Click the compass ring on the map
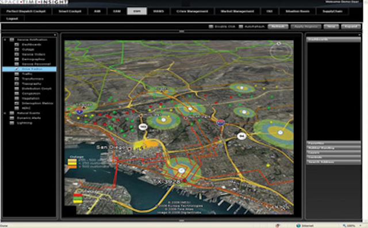The width and height of the screenshot is (368, 228). (281, 51)
